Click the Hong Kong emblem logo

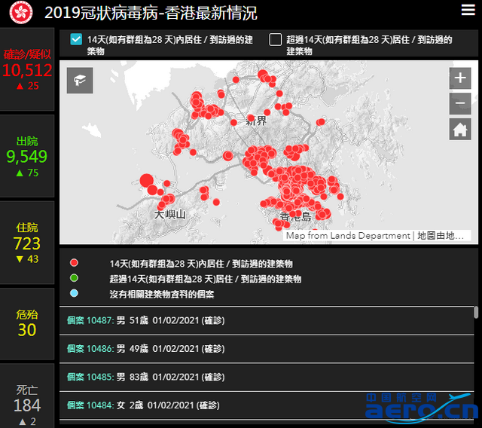[x=21, y=13]
